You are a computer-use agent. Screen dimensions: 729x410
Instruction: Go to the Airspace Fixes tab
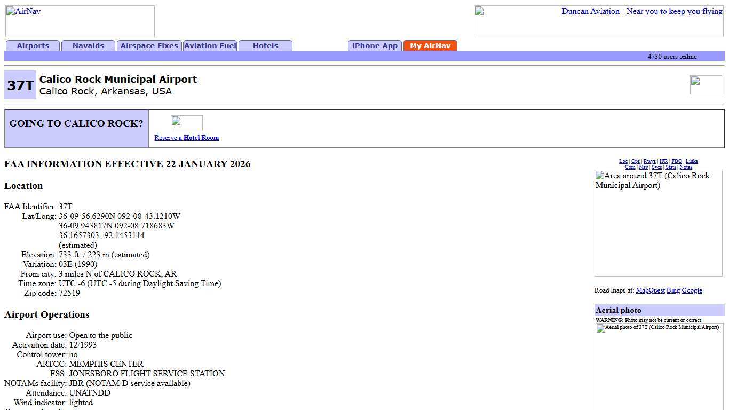click(x=149, y=46)
